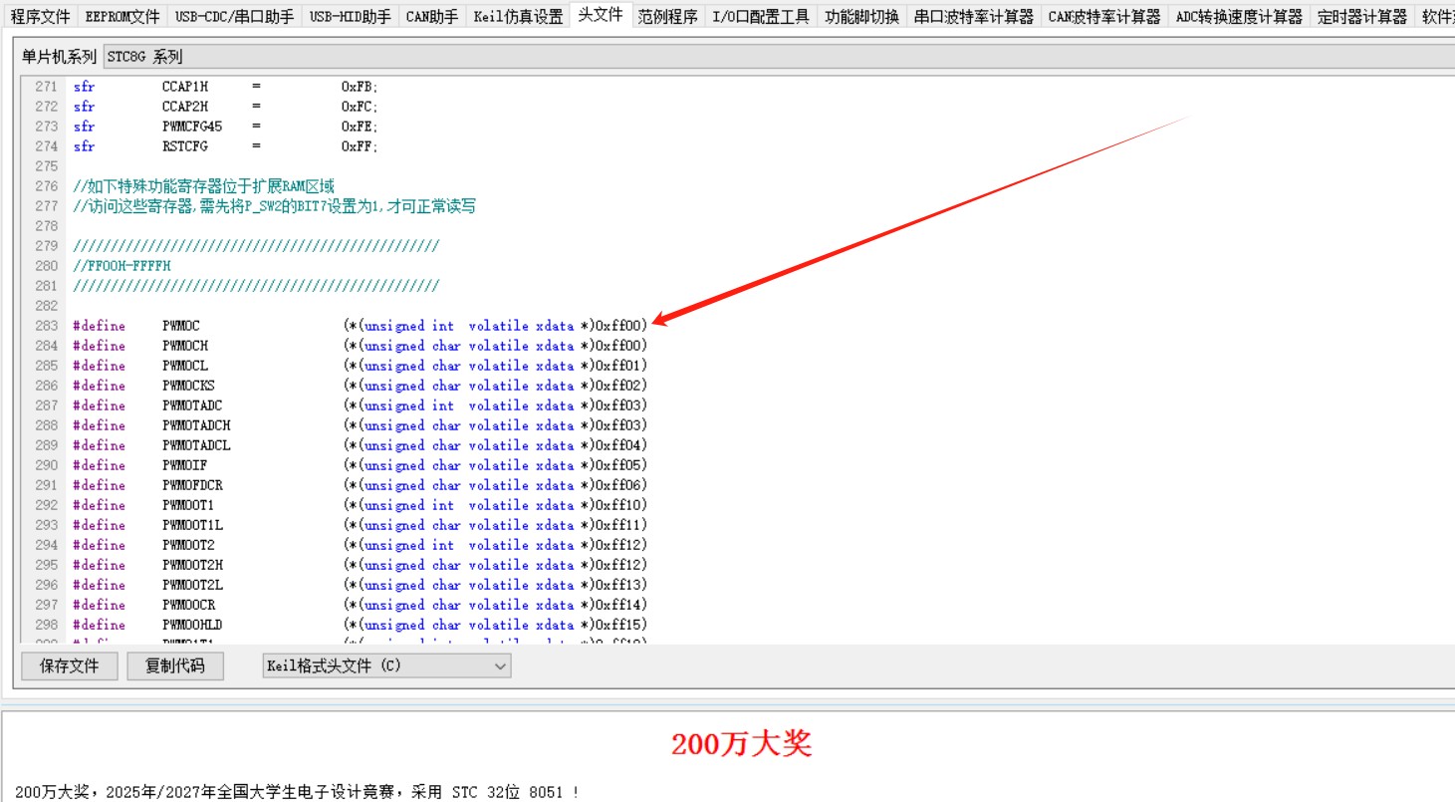Select the USB-HID助手 tab
Viewport: 1455px width, 802px height.
tap(350, 17)
